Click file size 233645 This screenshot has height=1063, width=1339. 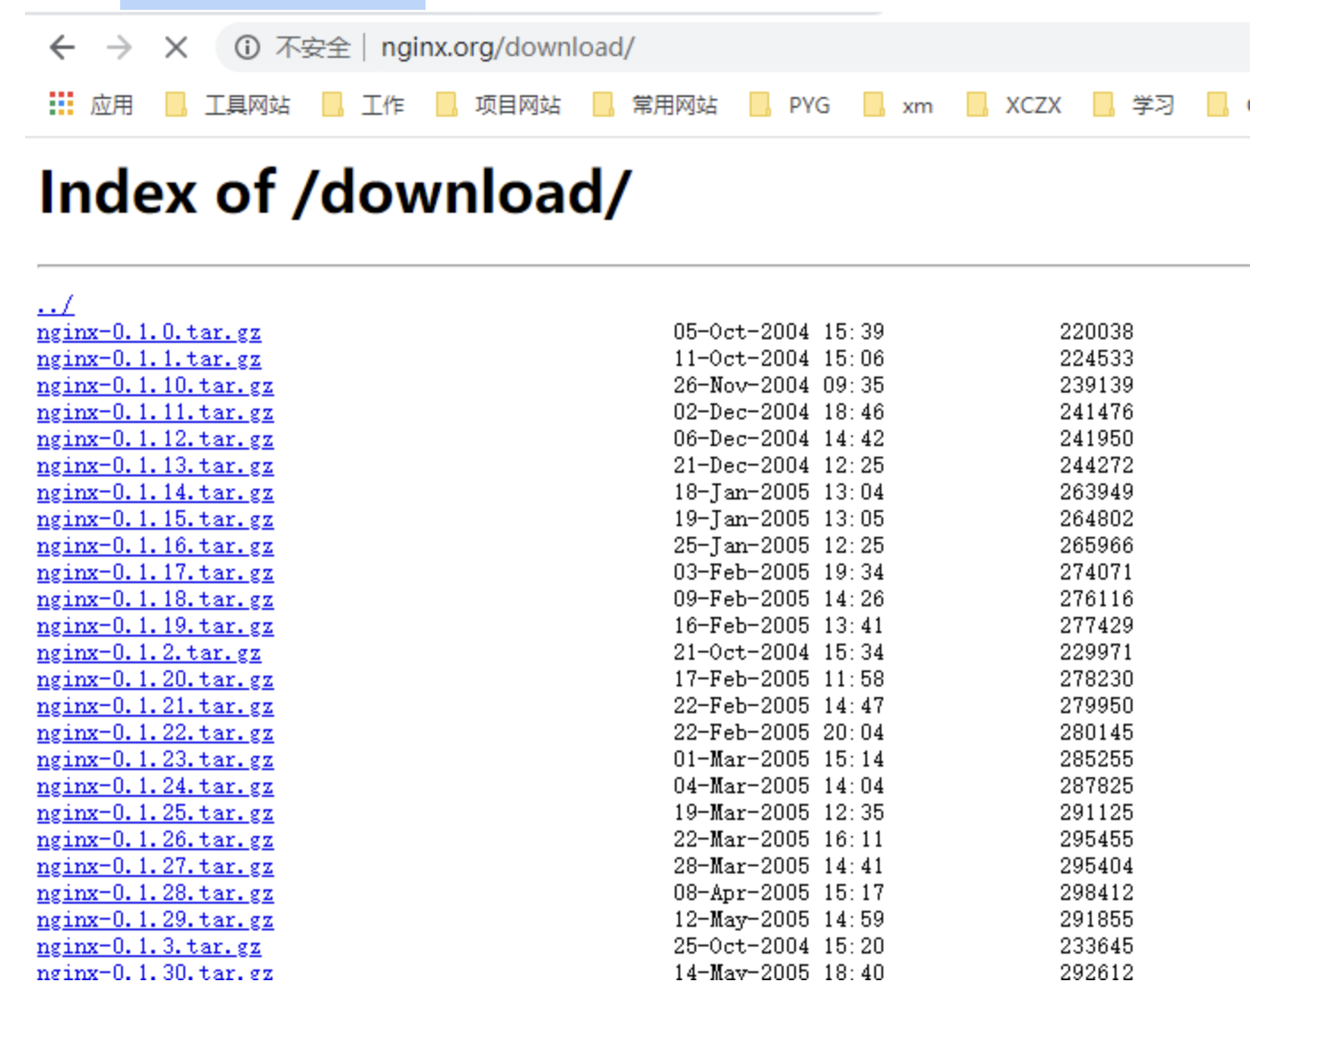(1097, 946)
